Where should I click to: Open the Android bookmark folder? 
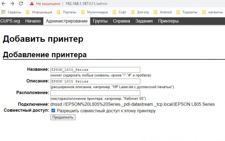[x=163, y=12]
